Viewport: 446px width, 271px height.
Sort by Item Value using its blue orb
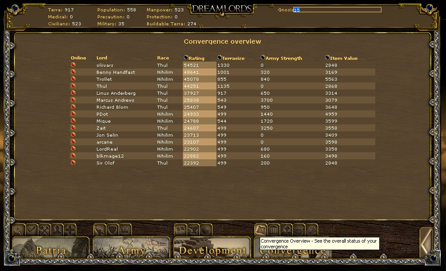coord(327,58)
